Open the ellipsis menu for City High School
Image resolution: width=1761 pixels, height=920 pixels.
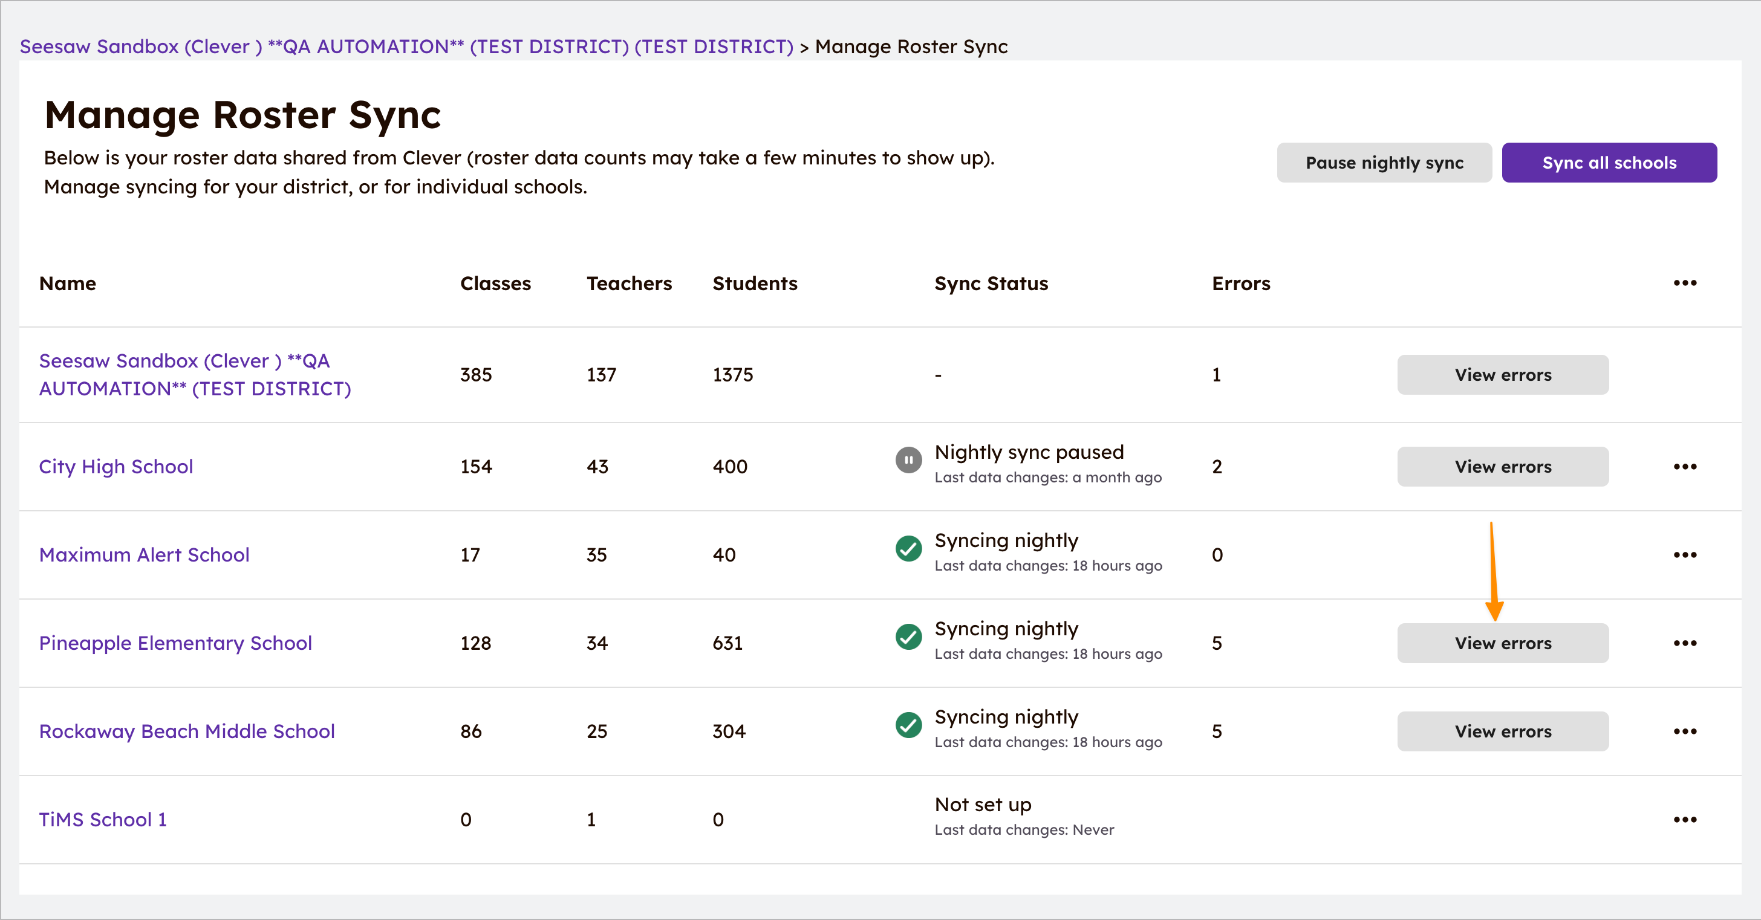[1685, 467]
